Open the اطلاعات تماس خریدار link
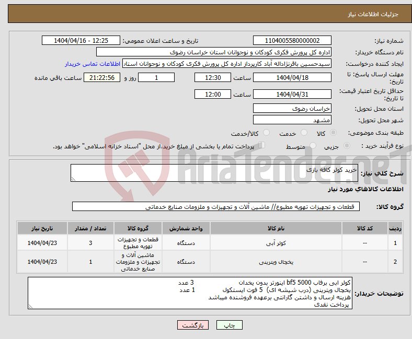The image size is (412, 339). pos(93,64)
